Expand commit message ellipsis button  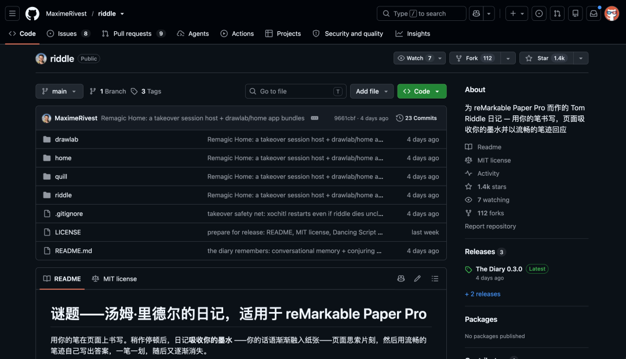pyautogui.click(x=315, y=118)
